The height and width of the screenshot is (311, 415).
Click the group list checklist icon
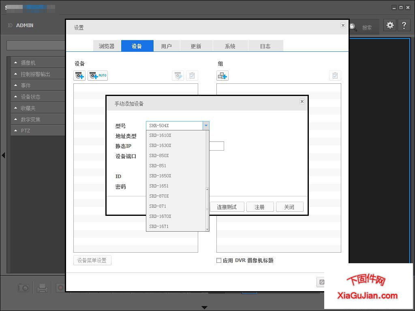point(335,76)
